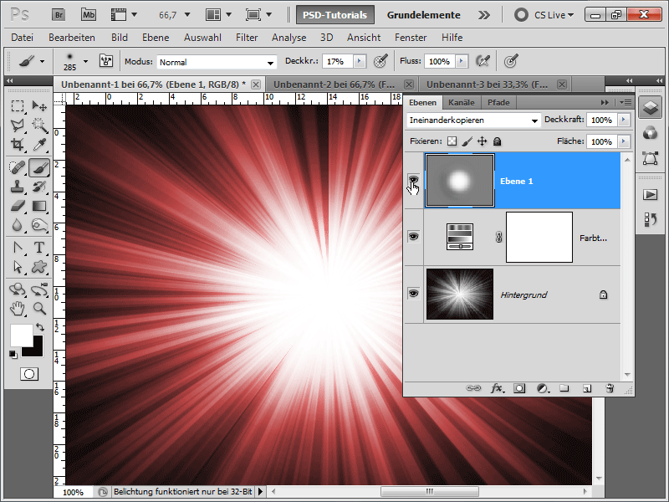Screen dimensions: 669x502
Task: Select the Clone Stamp tool
Action: point(18,187)
